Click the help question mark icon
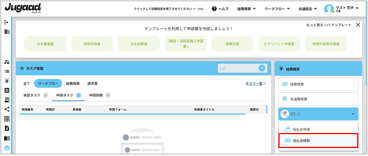 tap(214, 9)
